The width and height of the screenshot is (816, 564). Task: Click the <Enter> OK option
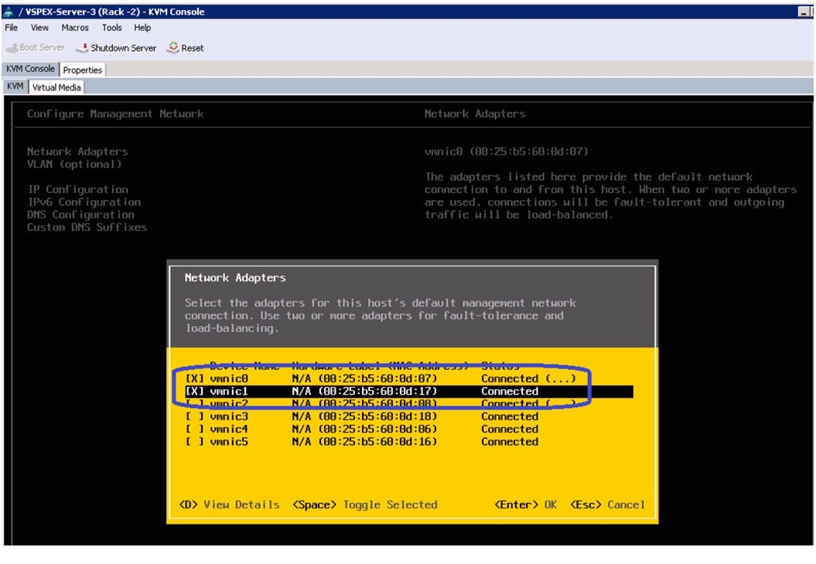[526, 505]
